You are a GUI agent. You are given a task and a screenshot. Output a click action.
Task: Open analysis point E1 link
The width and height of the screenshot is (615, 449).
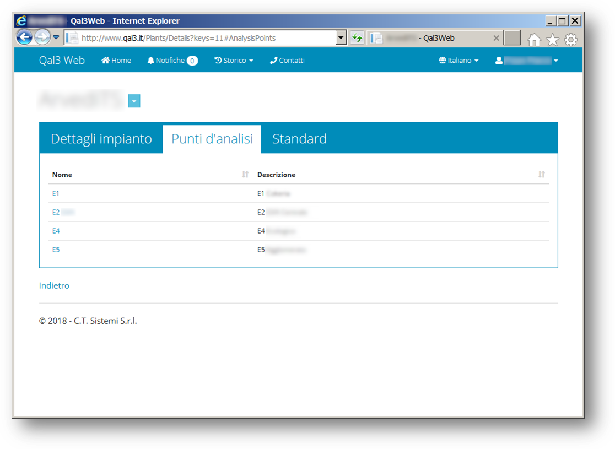[56, 193]
